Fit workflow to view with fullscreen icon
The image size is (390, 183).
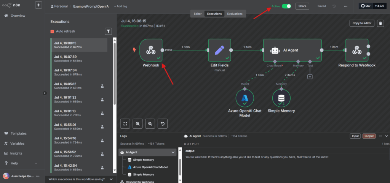coord(125,123)
